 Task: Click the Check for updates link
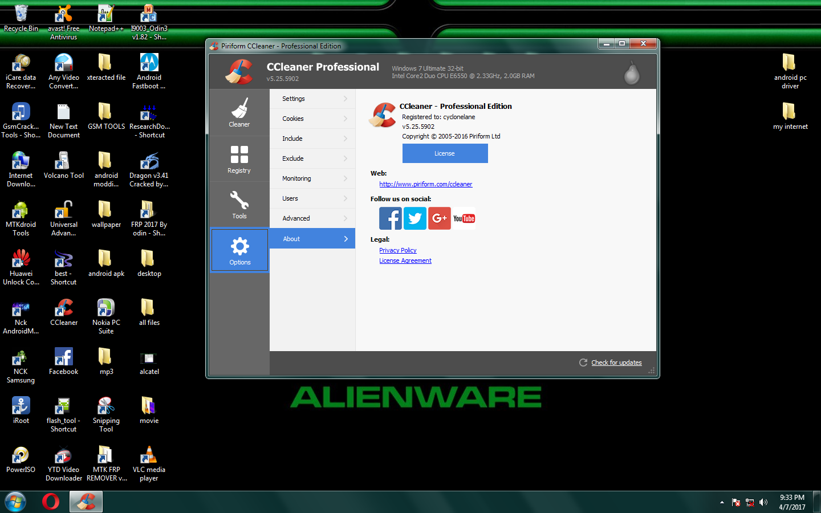(616, 363)
